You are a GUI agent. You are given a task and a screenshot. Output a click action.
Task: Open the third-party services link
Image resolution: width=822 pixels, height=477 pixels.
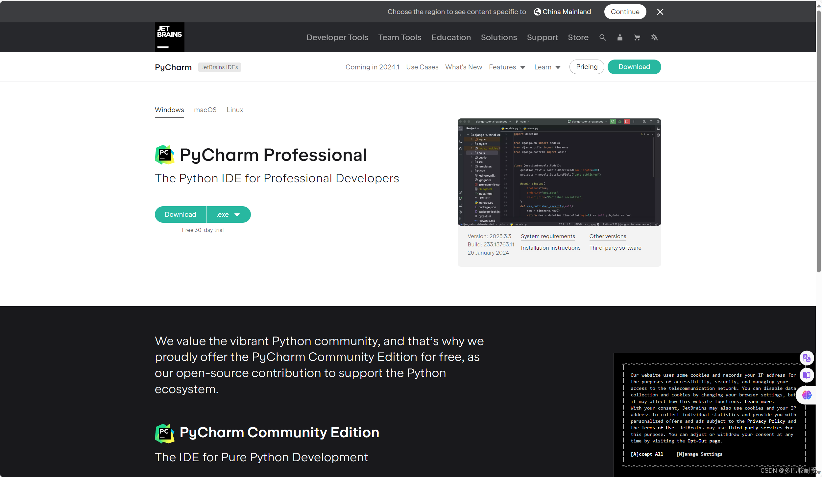pos(755,428)
